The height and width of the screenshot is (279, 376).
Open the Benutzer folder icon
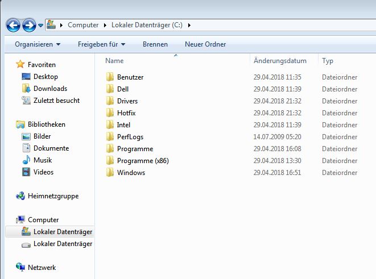pyautogui.click(x=110, y=77)
